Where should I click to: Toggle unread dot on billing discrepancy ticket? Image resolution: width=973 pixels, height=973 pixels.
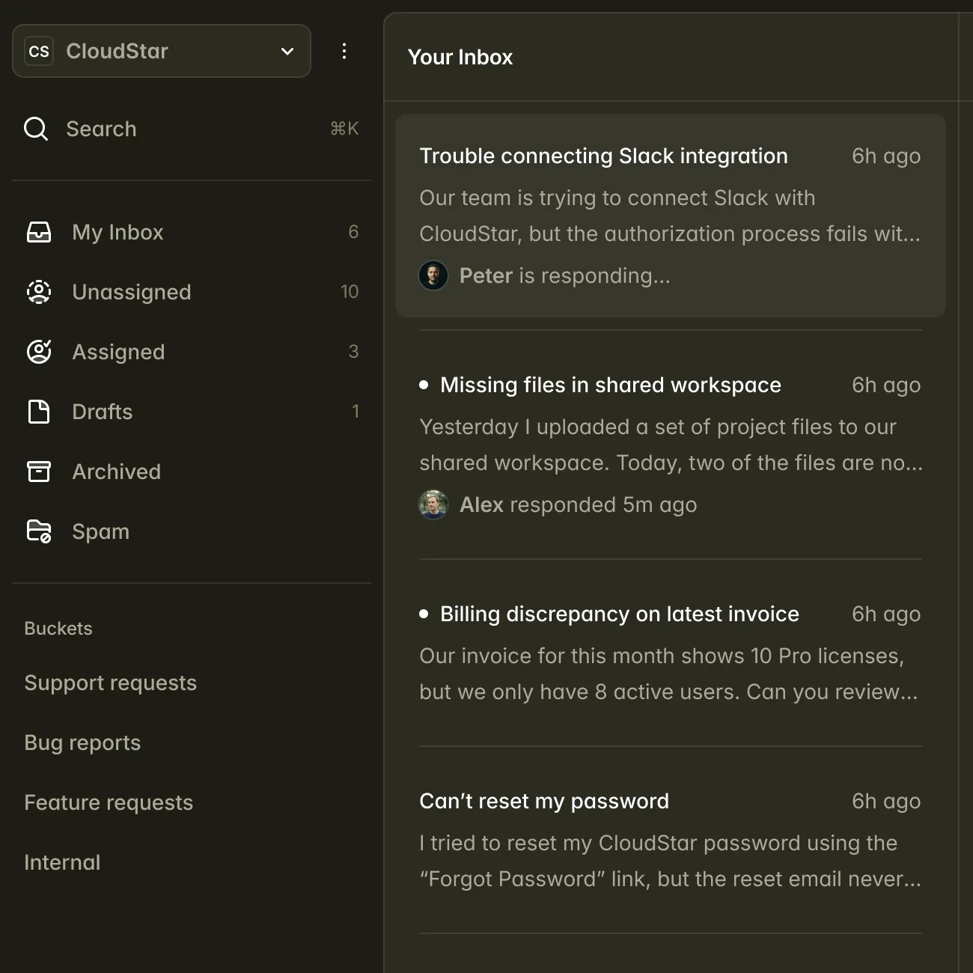(424, 614)
